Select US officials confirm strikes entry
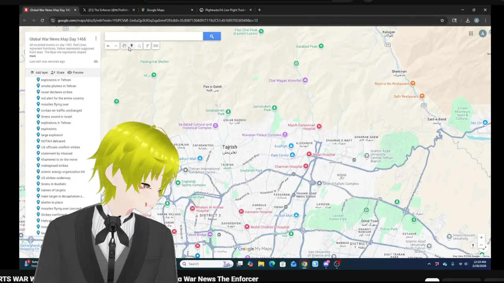The width and height of the screenshot is (504, 283). click(60, 147)
